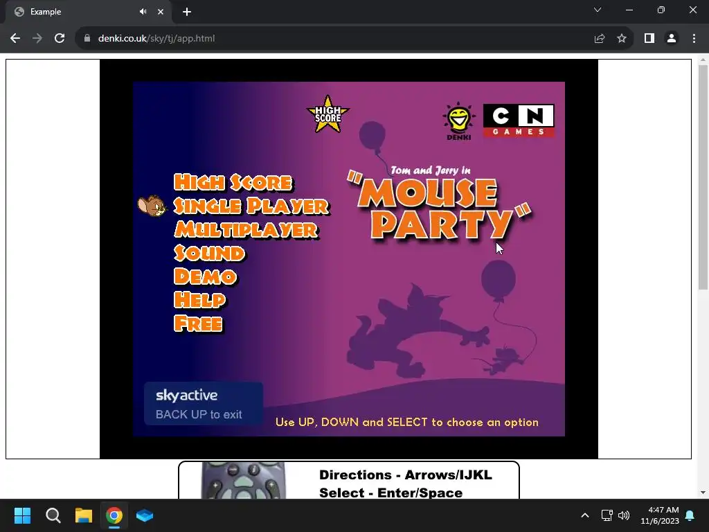This screenshot has width=709, height=532.
Task: Open Windows taskbar search
Action: tap(53, 515)
